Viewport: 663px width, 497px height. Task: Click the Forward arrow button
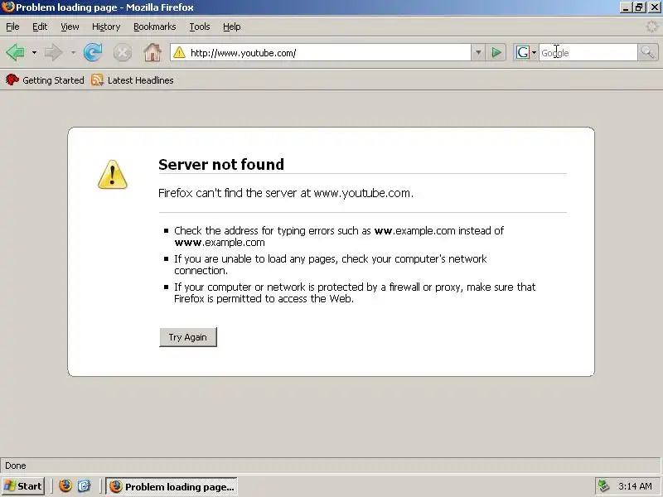[53, 52]
